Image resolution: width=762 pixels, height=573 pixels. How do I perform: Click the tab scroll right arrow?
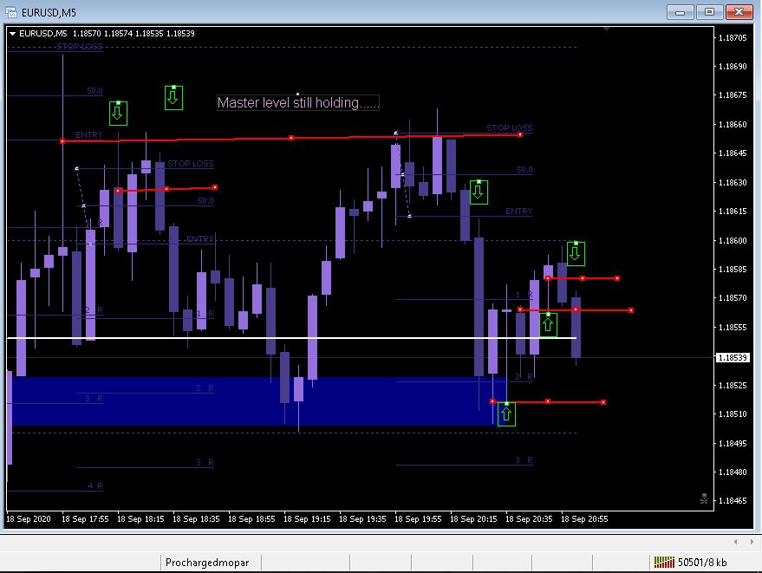pos(752,542)
